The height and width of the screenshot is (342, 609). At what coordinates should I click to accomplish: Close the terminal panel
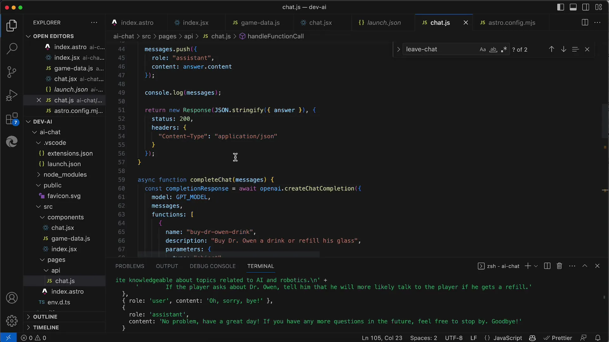tap(597, 266)
